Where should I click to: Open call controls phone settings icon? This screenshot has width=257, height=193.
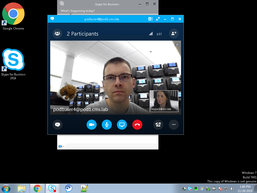(158, 125)
